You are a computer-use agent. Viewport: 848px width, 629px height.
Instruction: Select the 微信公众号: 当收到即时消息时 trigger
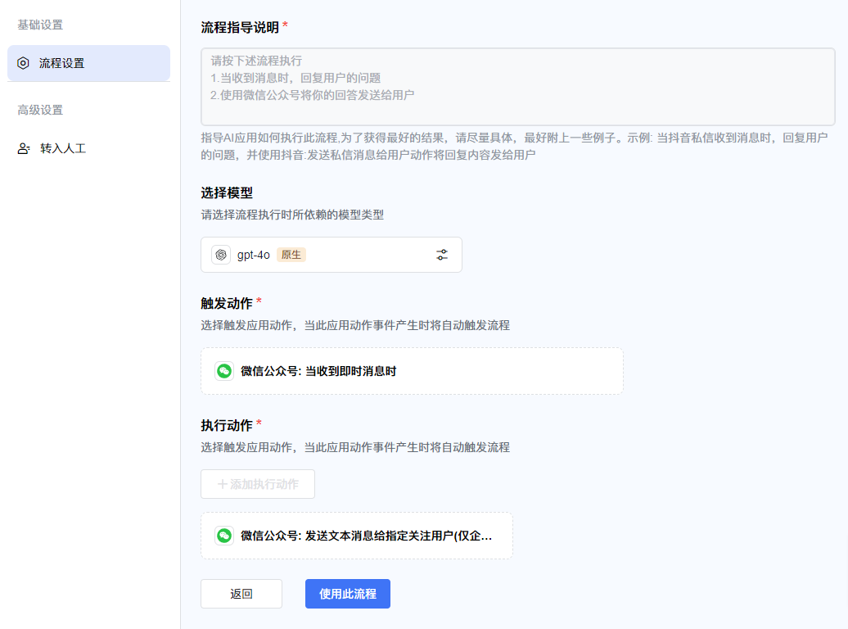[x=412, y=371]
